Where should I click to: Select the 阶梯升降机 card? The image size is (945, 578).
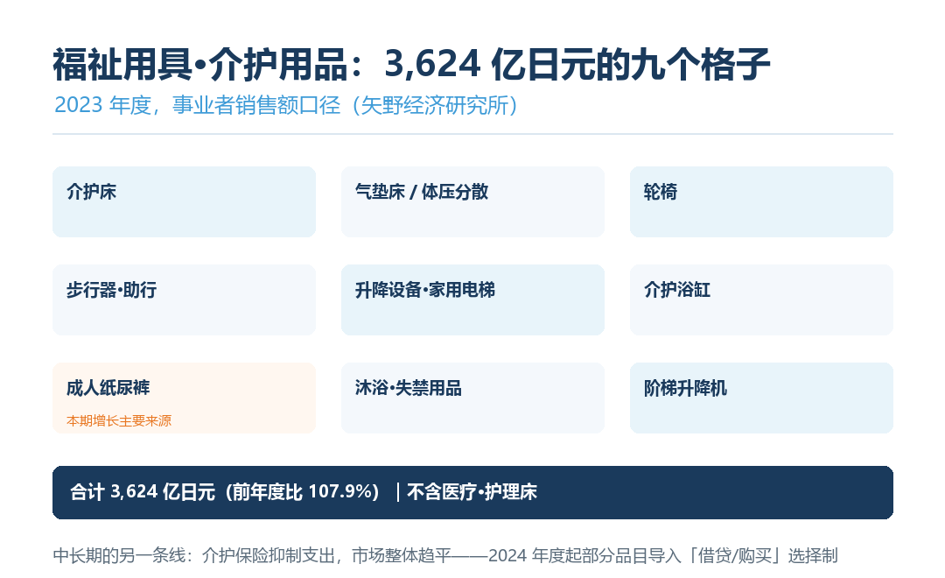click(761, 398)
